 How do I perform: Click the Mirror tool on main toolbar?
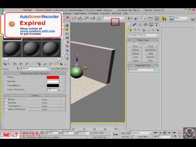[130, 18]
